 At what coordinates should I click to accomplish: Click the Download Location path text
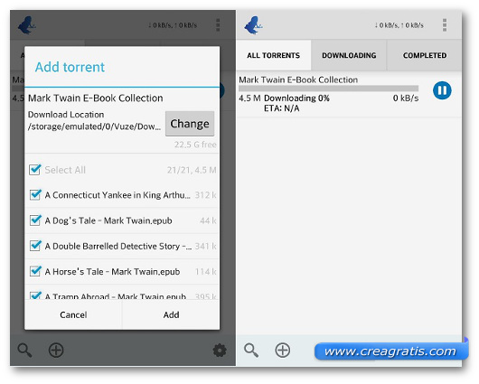click(94, 126)
